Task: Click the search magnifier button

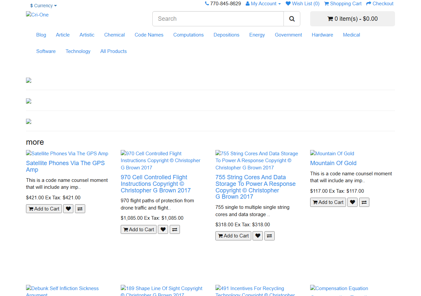Action: 292,19
